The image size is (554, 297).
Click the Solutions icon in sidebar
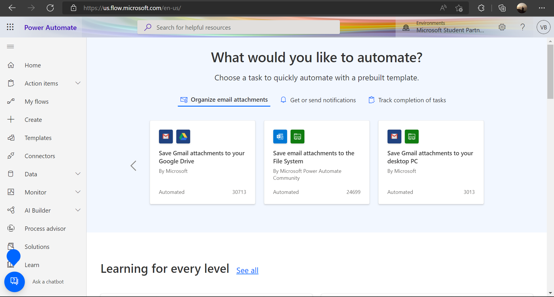(x=11, y=246)
